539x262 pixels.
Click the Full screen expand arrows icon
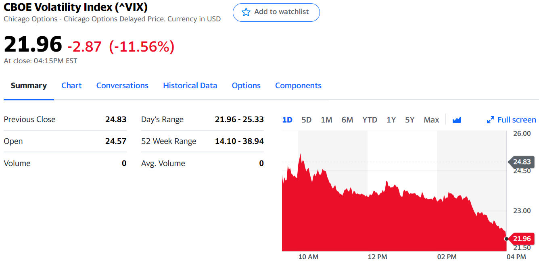(x=491, y=120)
